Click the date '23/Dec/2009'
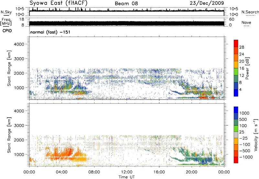Image resolution: width=259 pixels, height=179 pixels. 207,3
